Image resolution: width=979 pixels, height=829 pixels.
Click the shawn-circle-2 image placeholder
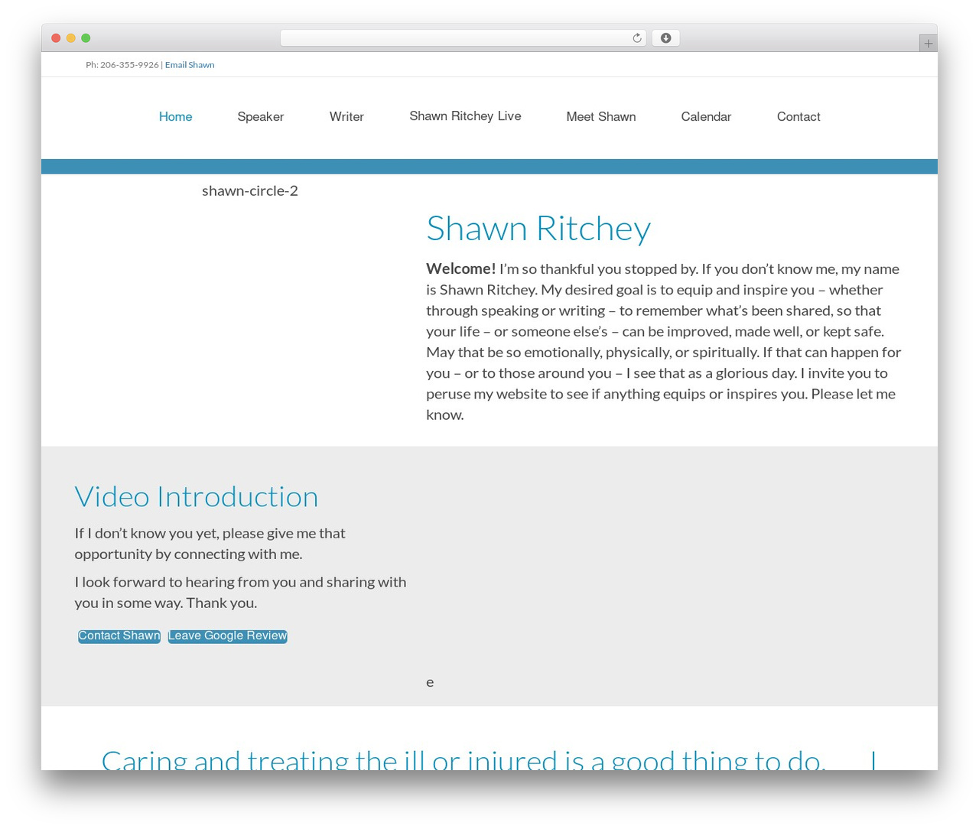[250, 190]
